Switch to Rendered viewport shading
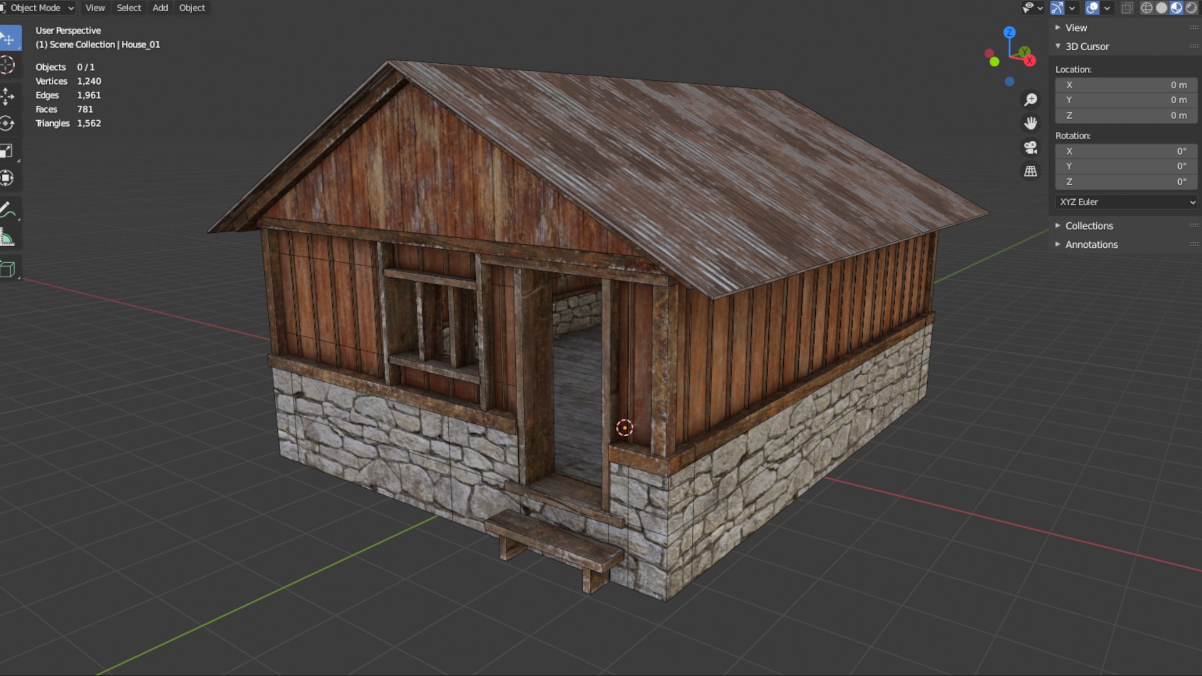Viewport: 1202px width, 676px height. tap(1191, 8)
